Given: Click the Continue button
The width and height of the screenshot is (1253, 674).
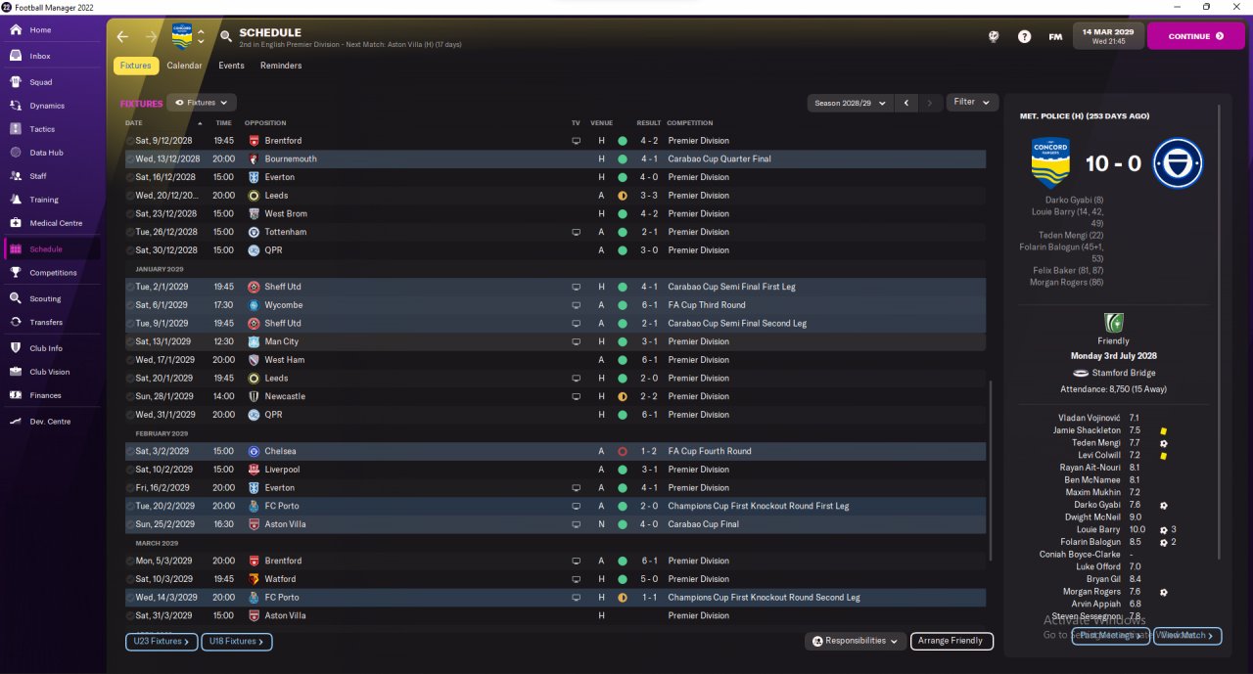Looking at the screenshot, I should 1195,36.
